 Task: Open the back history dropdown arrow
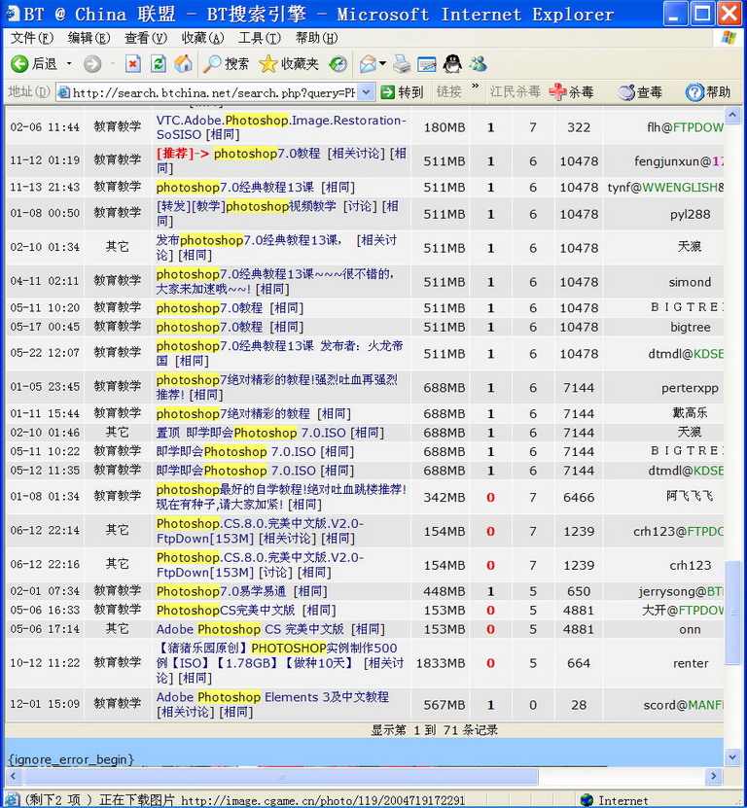(68, 64)
